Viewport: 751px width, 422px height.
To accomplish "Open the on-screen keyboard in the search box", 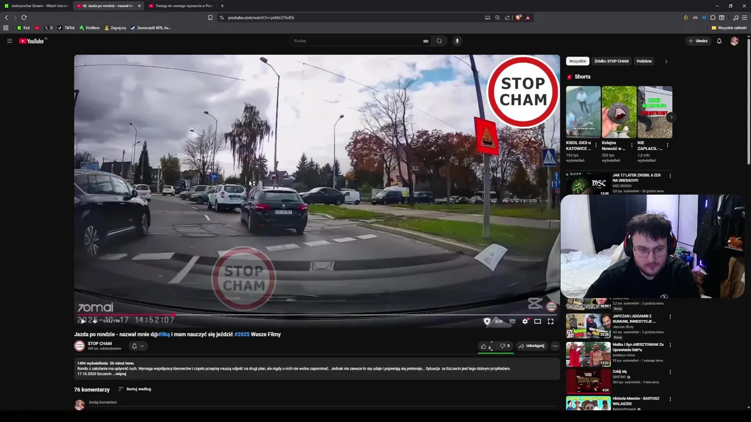I will (x=425, y=41).
